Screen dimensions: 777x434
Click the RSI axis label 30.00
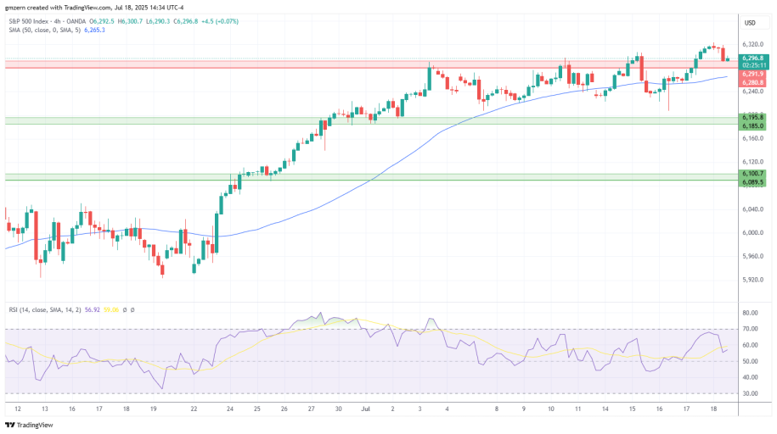click(750, 393)
